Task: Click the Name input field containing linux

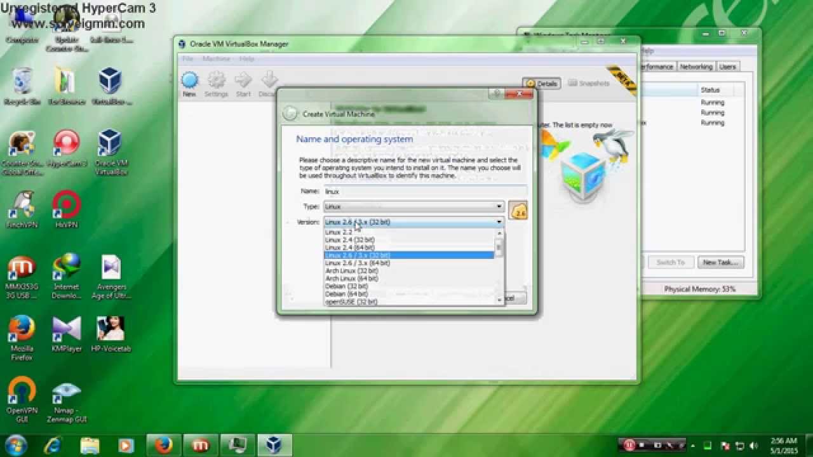Action: coord(426,191)
